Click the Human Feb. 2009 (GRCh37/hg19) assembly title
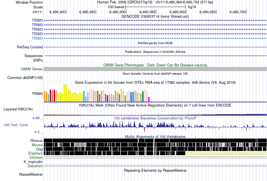 pyautogui.click(x=125, y=2)
